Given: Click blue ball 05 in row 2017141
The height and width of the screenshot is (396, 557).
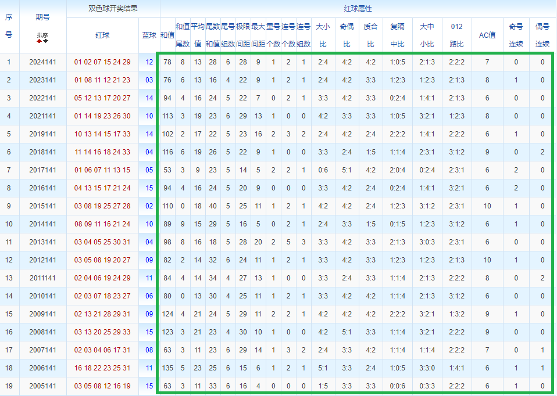Looking at the screenshot, I should tap(149, 170).
